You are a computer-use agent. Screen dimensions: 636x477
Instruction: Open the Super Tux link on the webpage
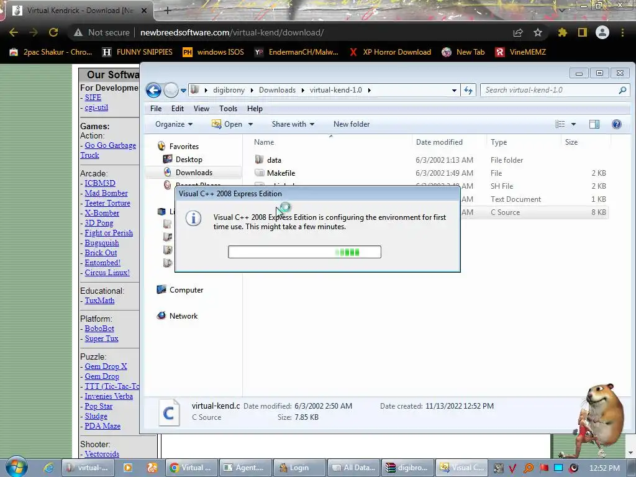pyautogui.click(x=101, y=338)
